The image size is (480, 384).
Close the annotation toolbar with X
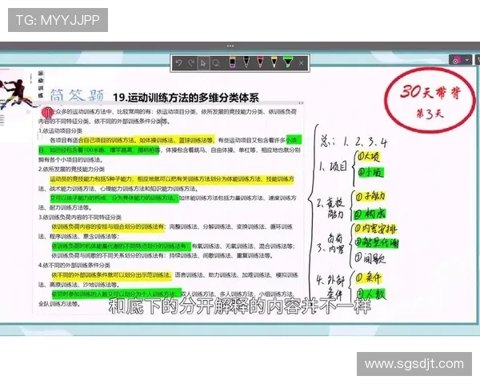302,63
